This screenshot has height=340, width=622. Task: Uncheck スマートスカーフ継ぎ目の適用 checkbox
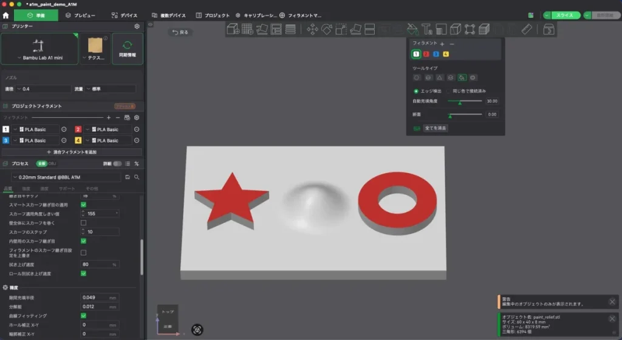(83, 205)
